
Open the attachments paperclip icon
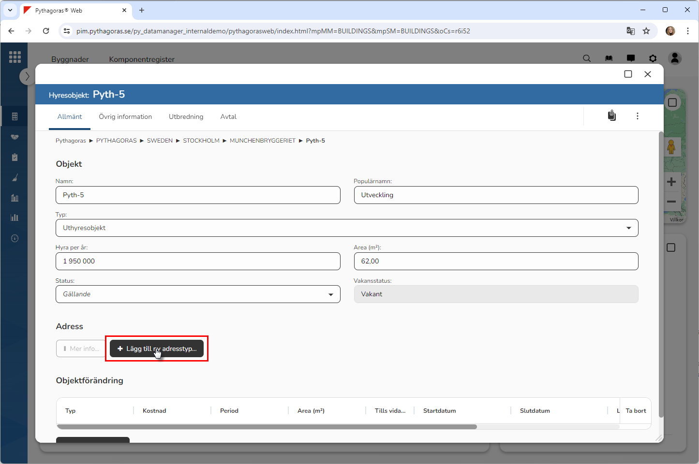[x=612, y=116]
